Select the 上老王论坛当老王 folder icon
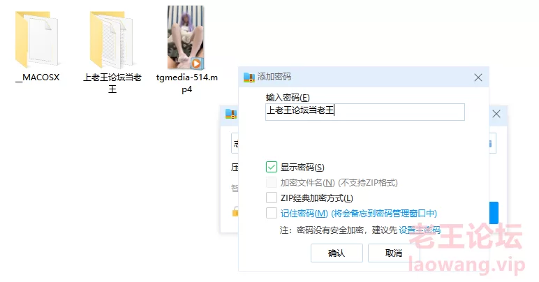 [112, 39]
